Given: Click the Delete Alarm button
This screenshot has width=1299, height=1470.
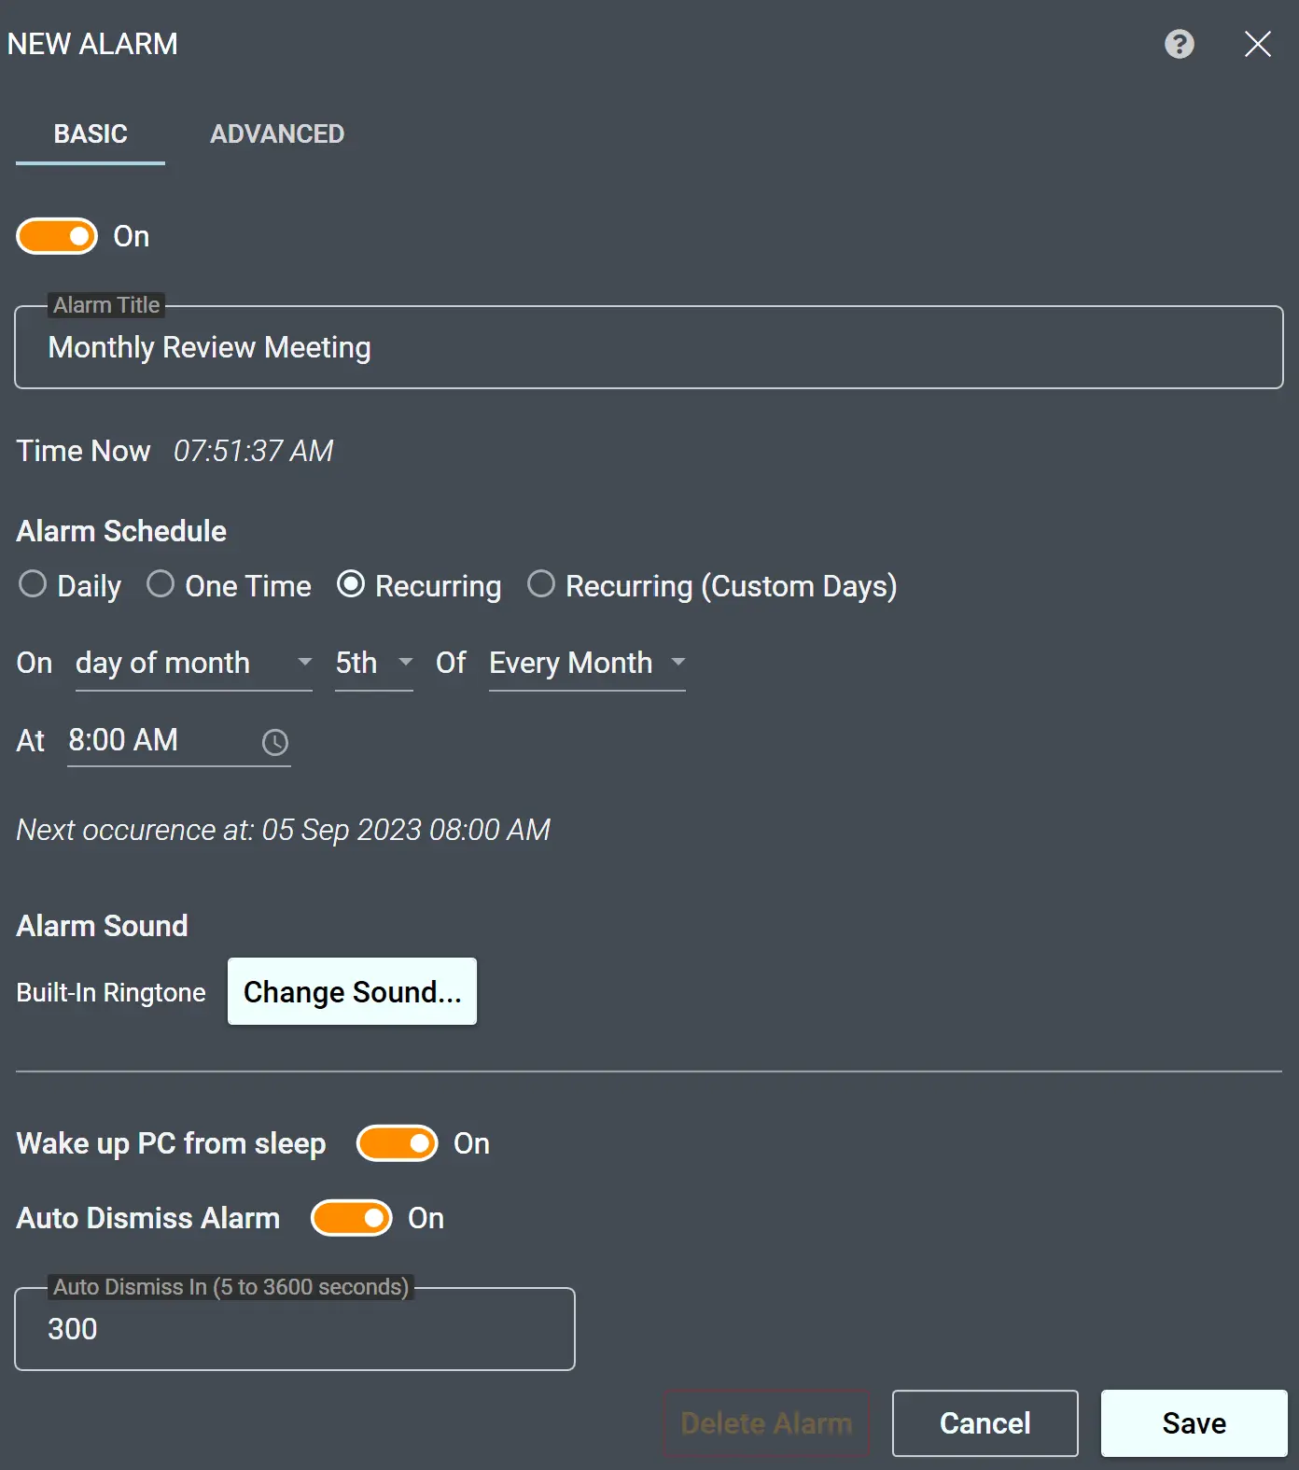Looking at the screenshot, I should tap(766, 1423).
